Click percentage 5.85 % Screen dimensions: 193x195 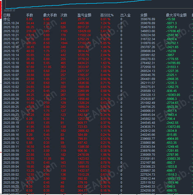point(105,43)
